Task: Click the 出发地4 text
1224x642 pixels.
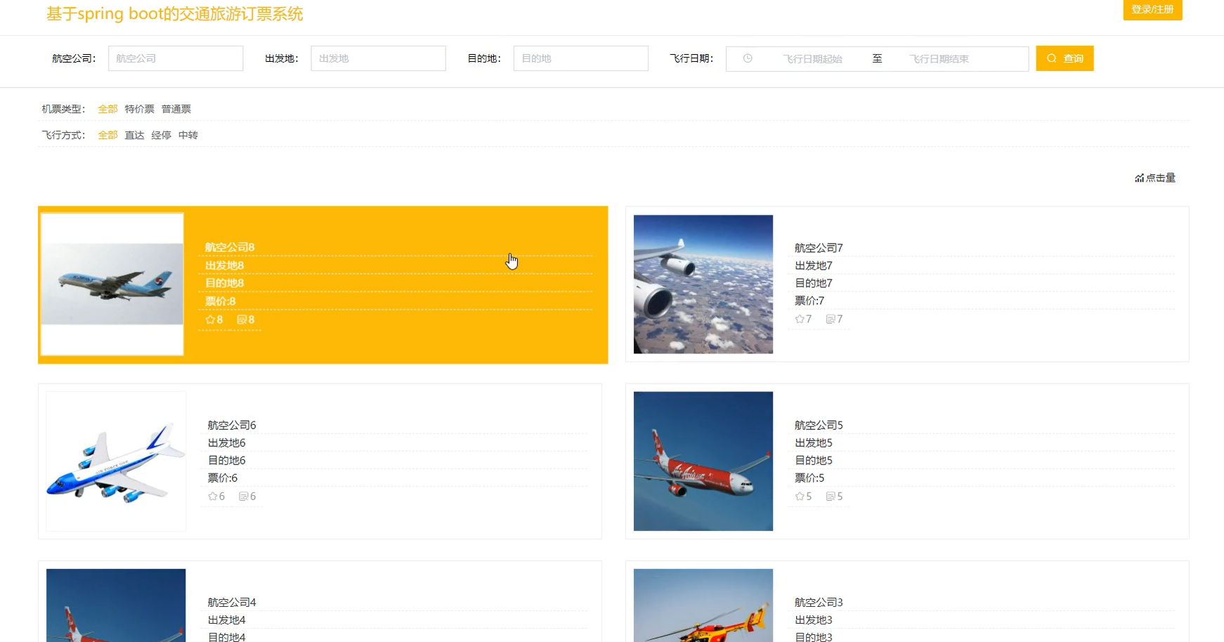Action: coord(226,620)
